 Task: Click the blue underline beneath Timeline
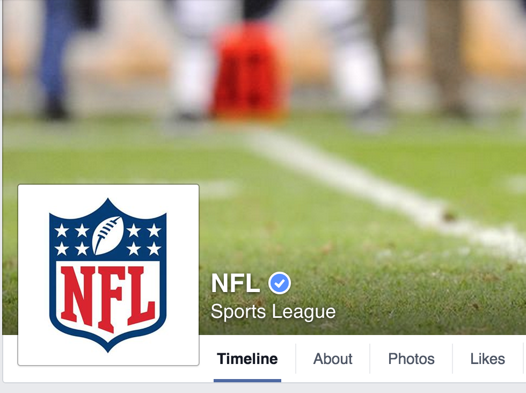click(x=247, y=381)
